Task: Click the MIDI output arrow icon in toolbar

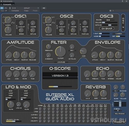Action: (44, 8)
